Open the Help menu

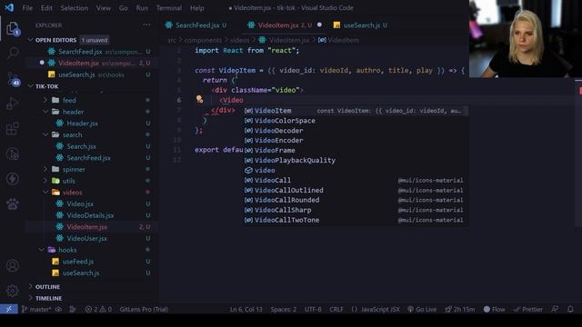pos(196,8)
